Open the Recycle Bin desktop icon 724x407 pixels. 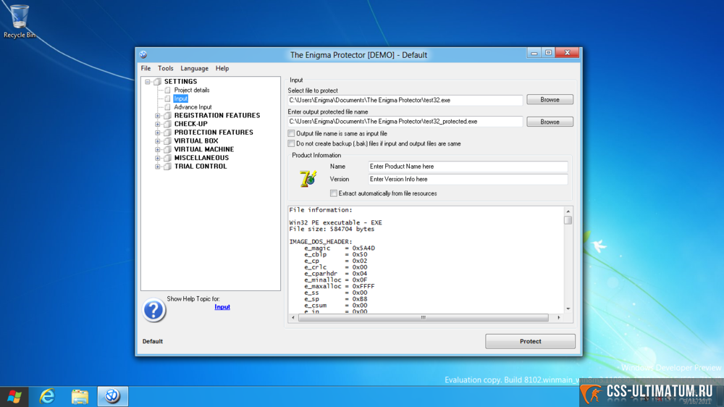[20, 21]
